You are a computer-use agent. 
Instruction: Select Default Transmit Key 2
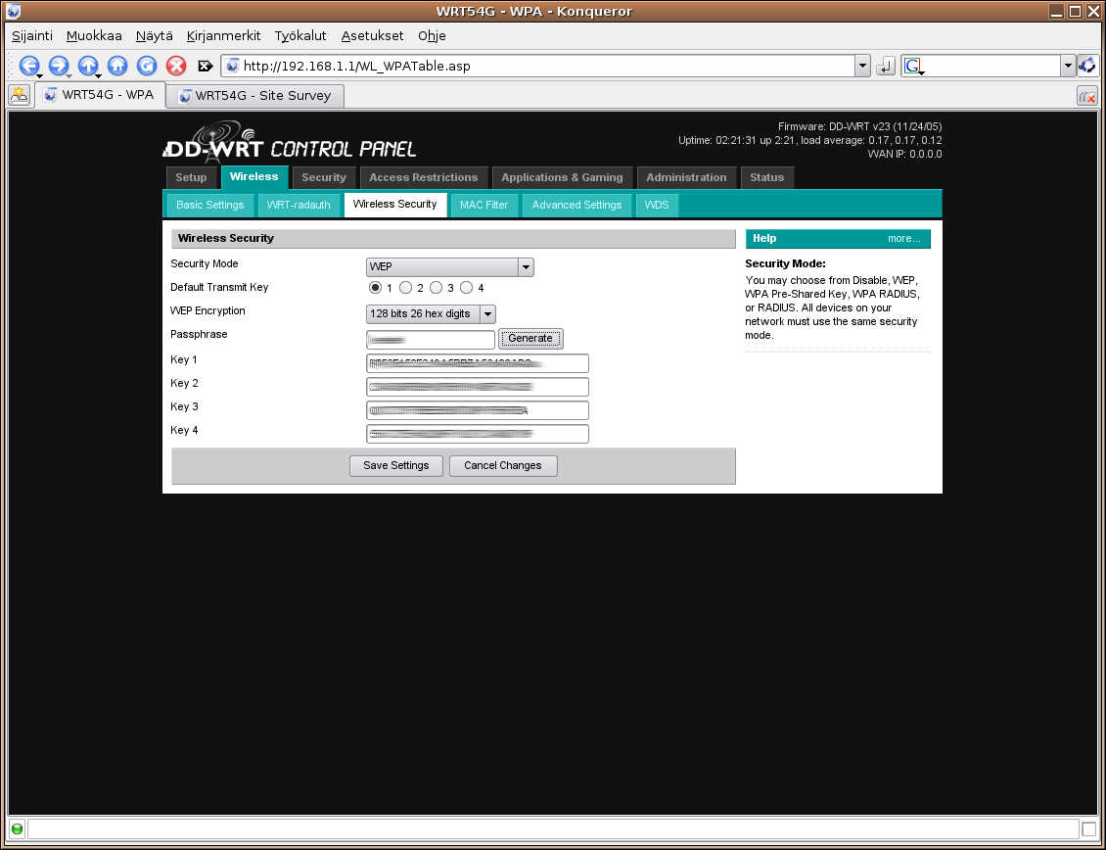[x=406, y=288]
